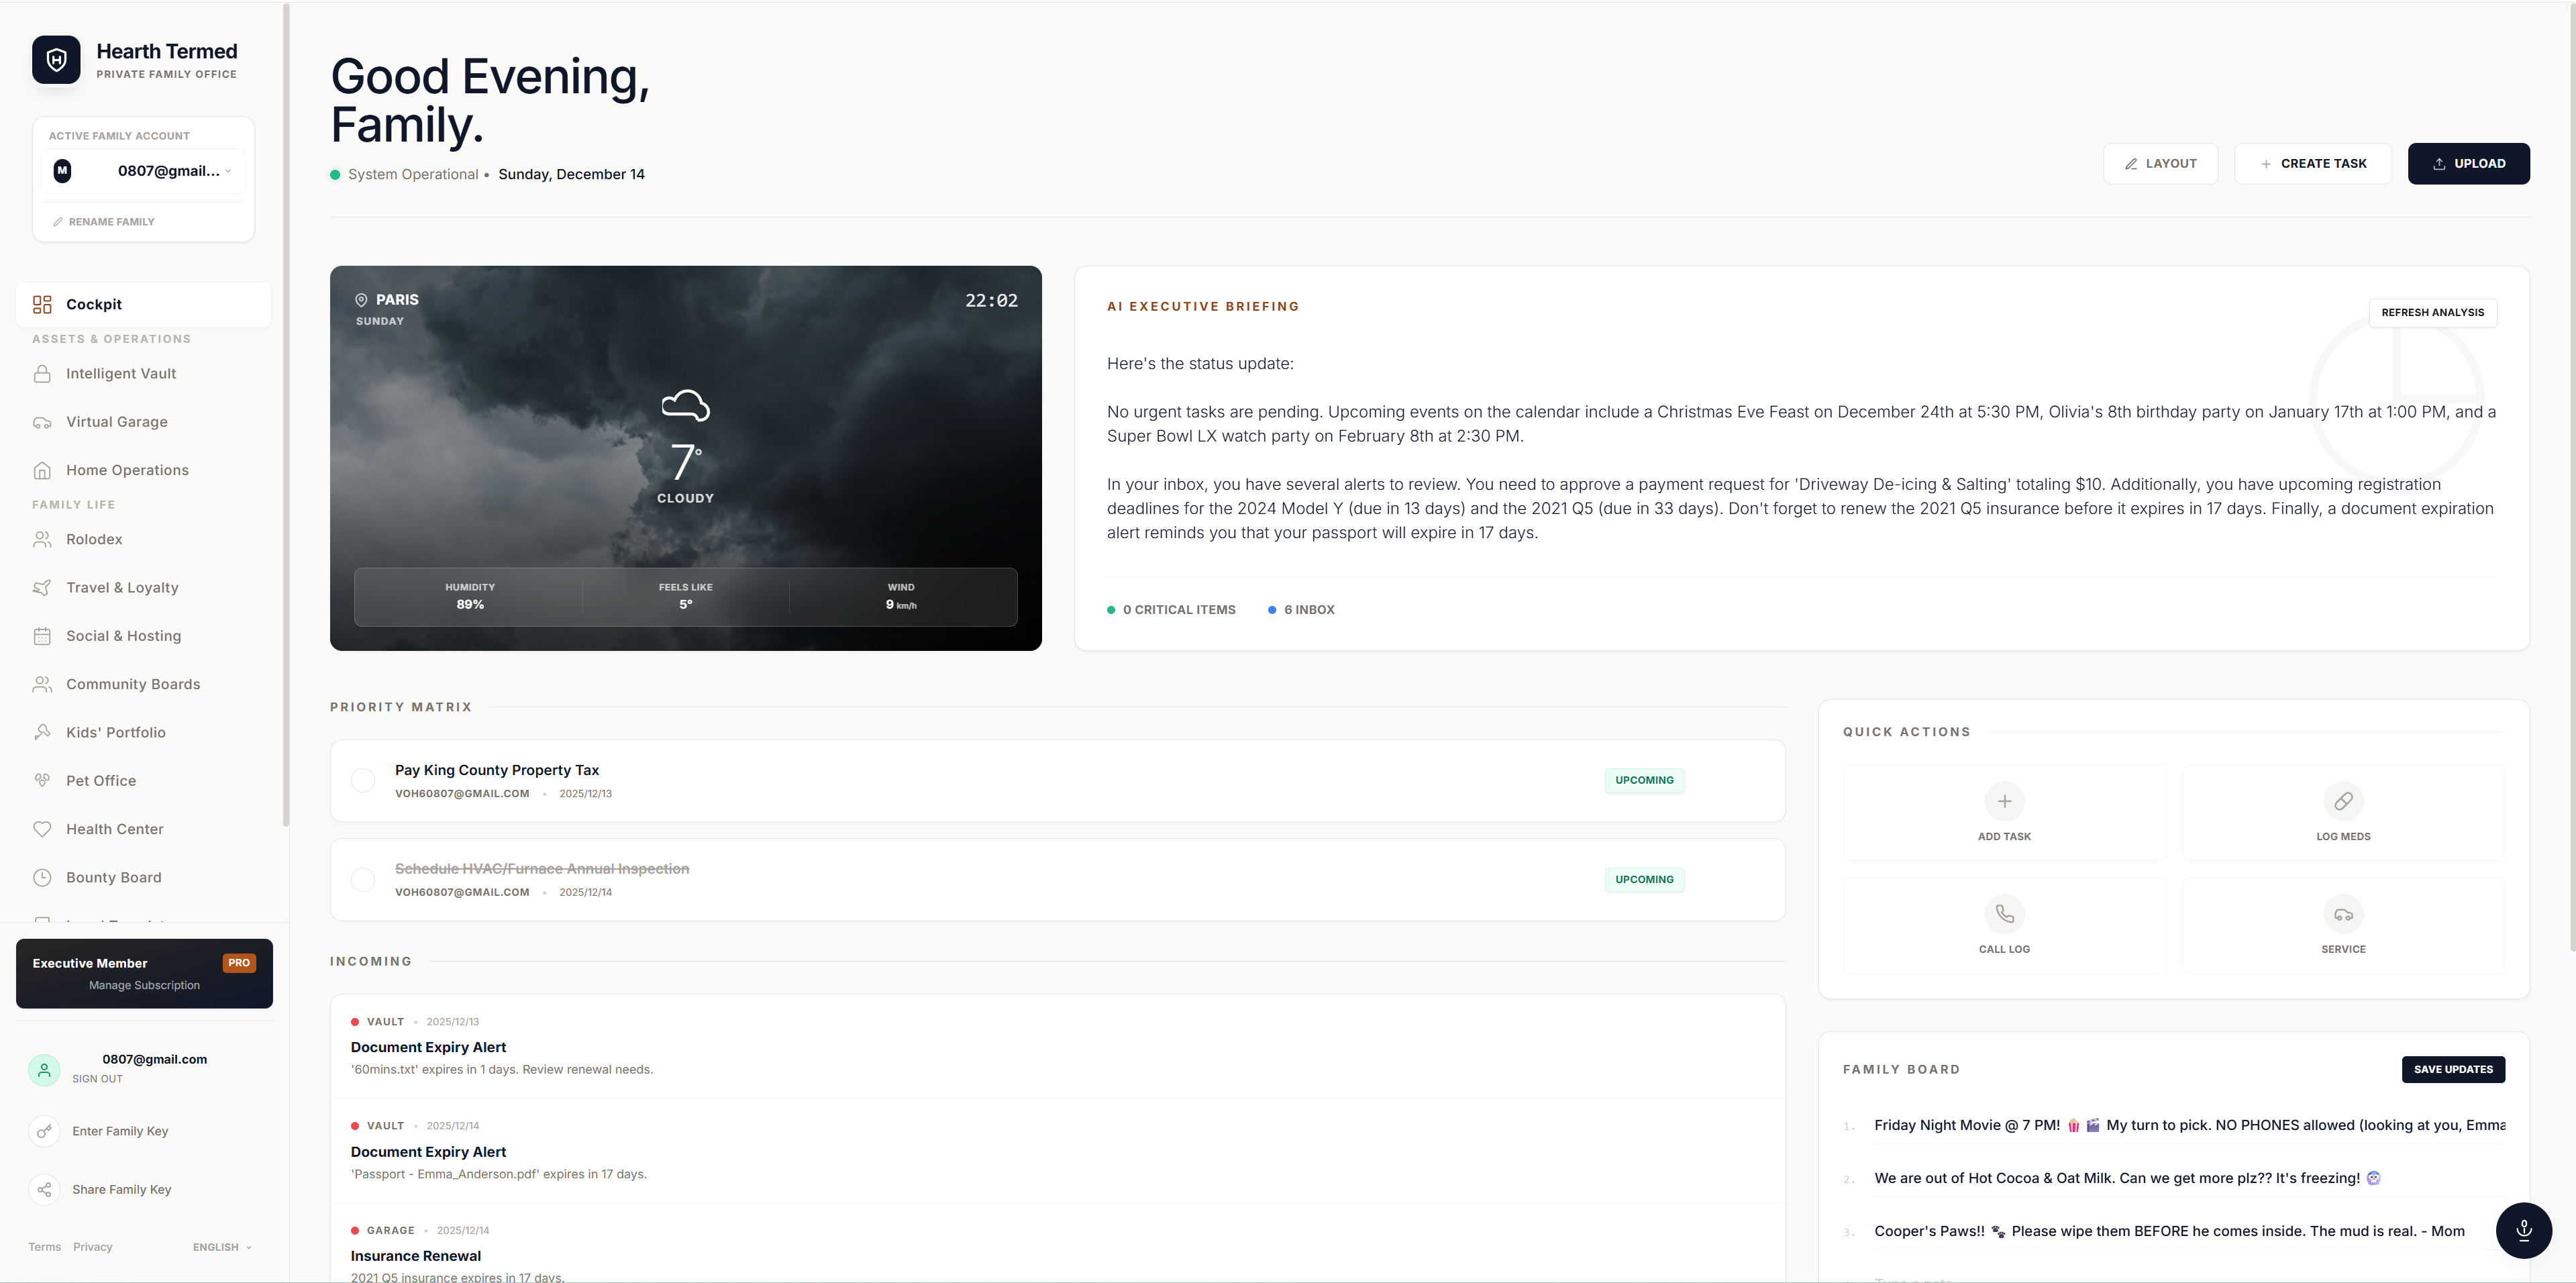Open the Intelligent Vault lock icon
Image resolution: width=2576 pixels, height=1283 pixels.
click(43, 373)
